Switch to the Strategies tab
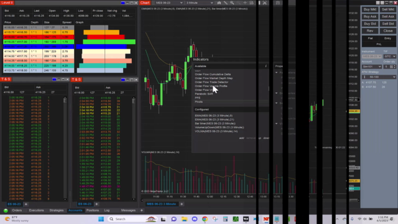Viewport: 398px width, 224px height. (x=57, y=210)
